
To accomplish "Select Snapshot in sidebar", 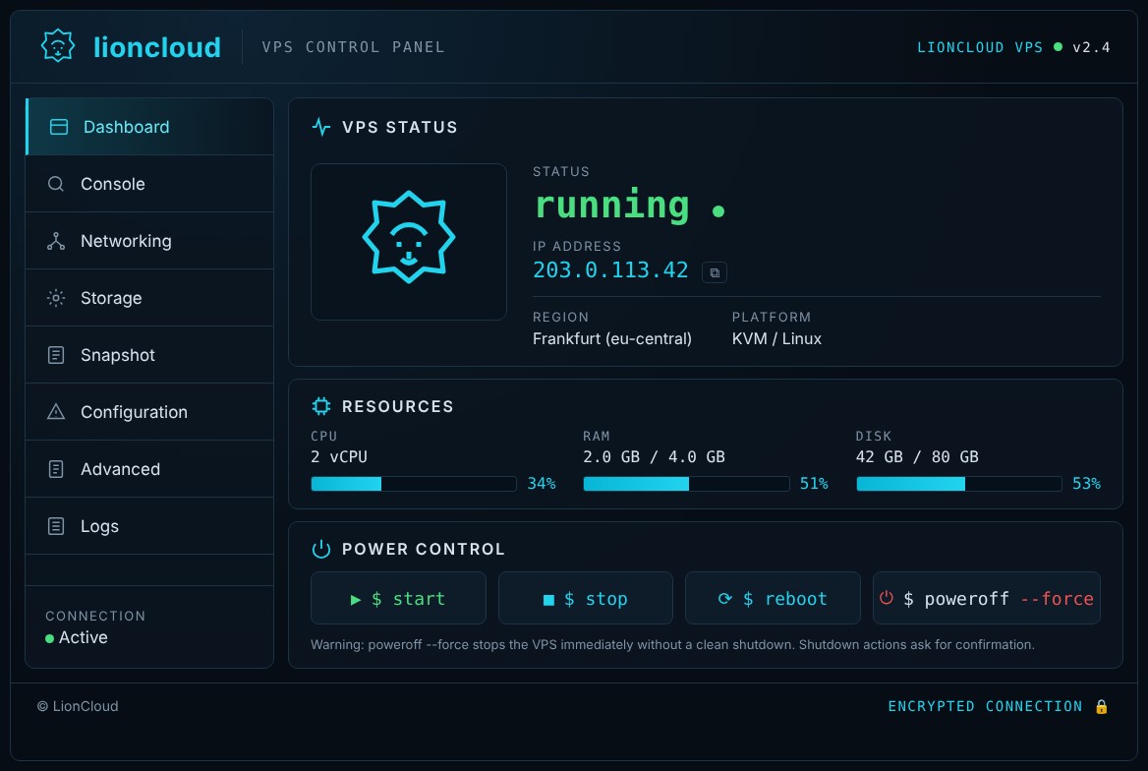I will tap(149, 355).
